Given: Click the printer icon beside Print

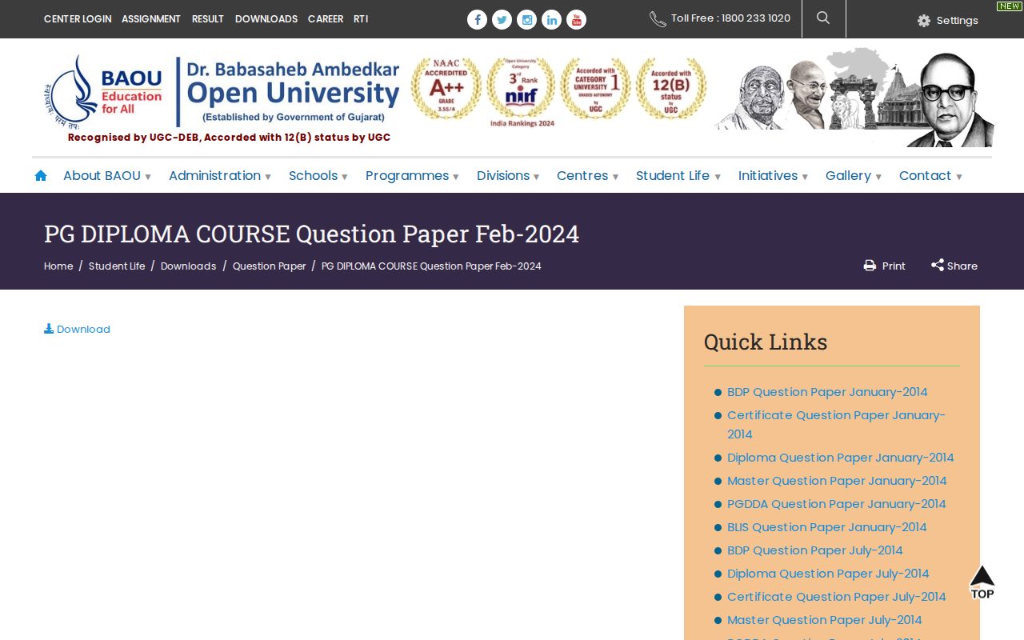Looking at the screenshot, I should 870,266.
